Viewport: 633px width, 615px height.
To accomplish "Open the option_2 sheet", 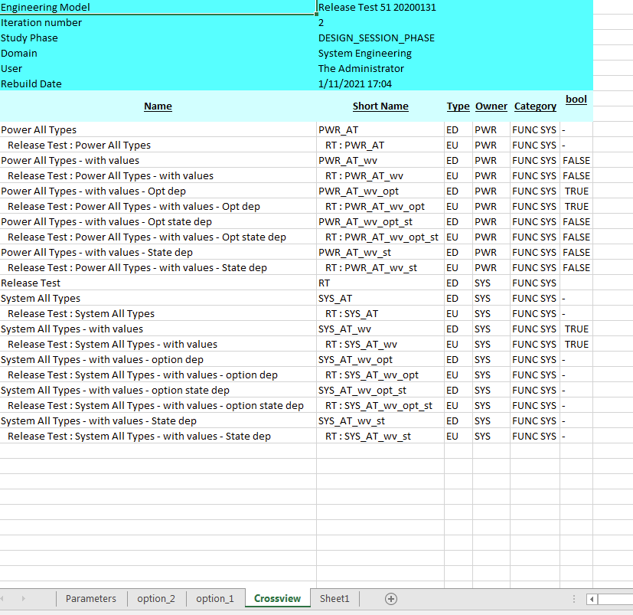I will click(x=156, y=598).
